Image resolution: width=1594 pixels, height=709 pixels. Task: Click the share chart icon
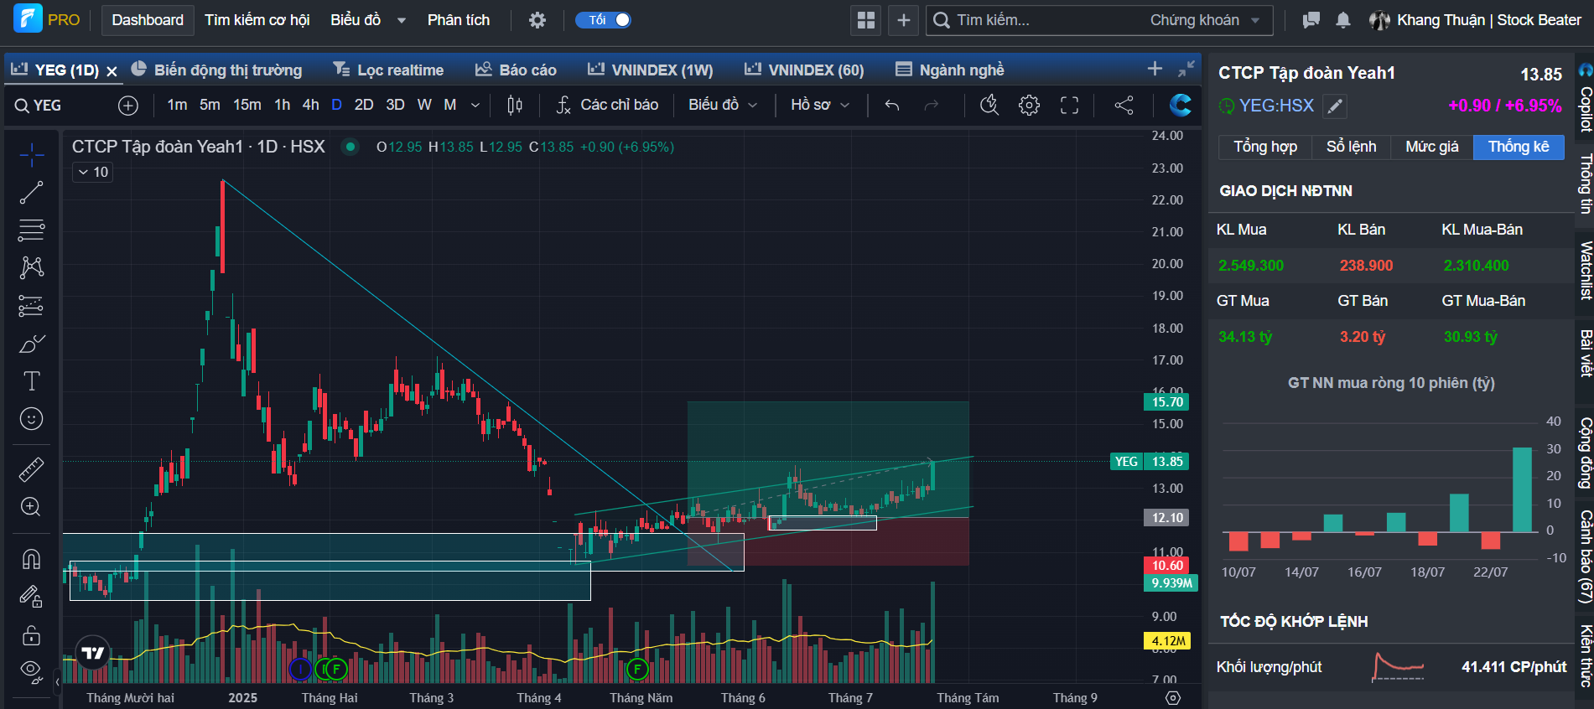(x=1124, y=105)
